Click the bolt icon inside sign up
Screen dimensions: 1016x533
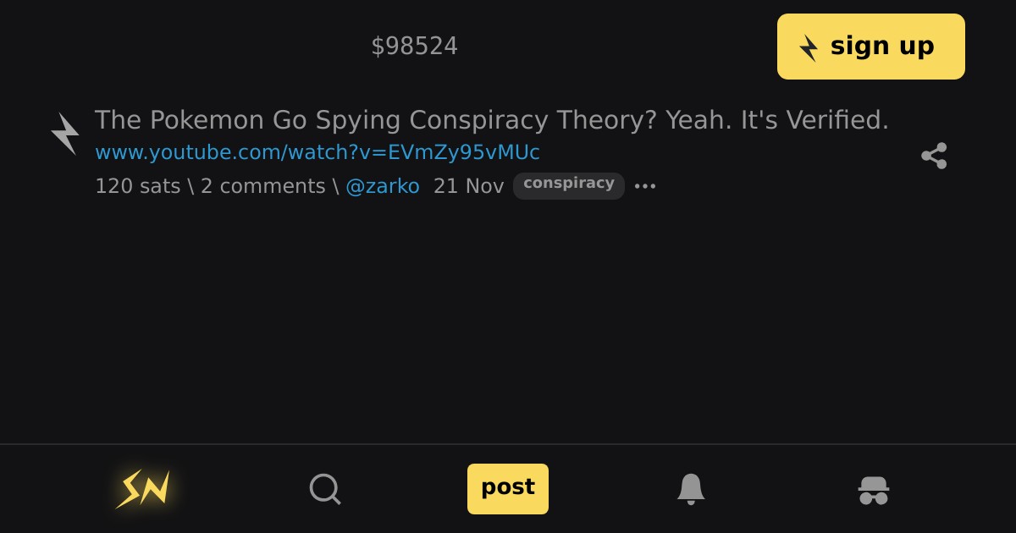(x=809, y=47)
